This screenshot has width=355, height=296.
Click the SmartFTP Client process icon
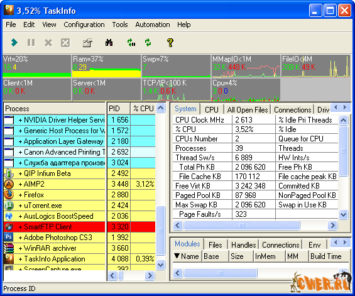(x=9, y=227)
